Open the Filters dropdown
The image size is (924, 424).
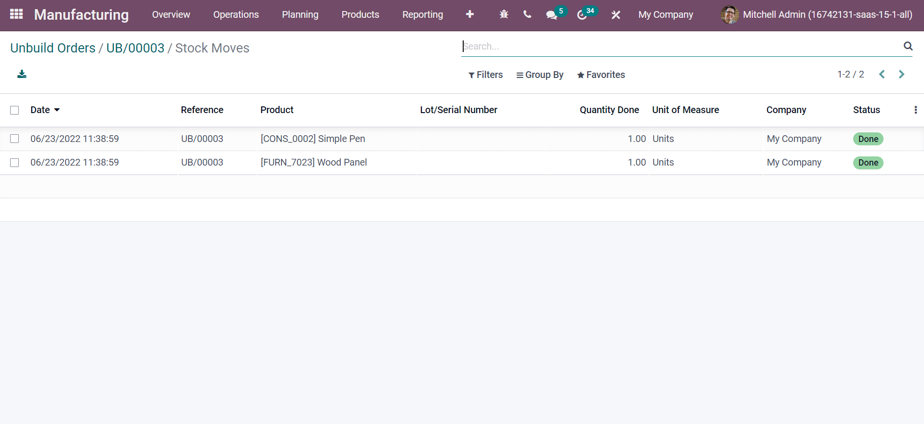[485, 75]
